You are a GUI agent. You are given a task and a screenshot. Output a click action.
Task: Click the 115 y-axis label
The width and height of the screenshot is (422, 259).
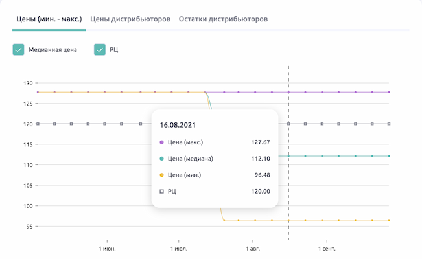(x=28, y=144)
